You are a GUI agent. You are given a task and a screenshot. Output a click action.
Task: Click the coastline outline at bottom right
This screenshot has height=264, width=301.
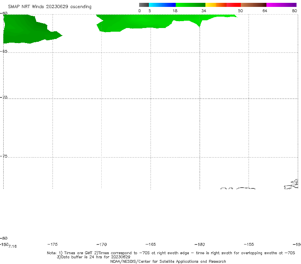click(291, 184)
